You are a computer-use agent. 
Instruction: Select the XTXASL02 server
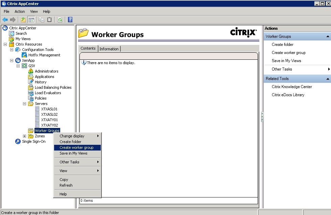click(49, 114)
